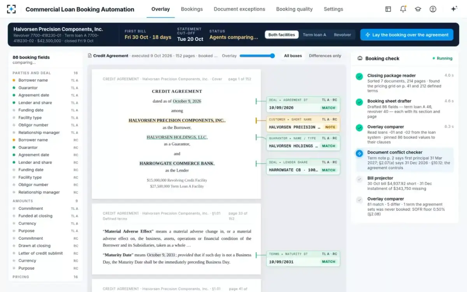Viewport: 467px width, 292px height.
Task: Open the Agreement DT match box
Action: [x=303, y=104]
